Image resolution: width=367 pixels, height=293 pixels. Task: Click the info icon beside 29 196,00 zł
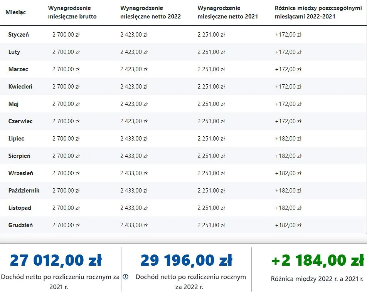tap(125, 276)
